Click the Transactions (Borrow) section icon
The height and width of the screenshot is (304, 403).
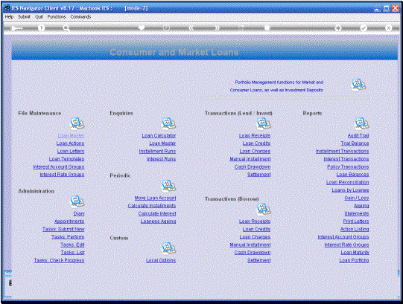click(264, 210)
